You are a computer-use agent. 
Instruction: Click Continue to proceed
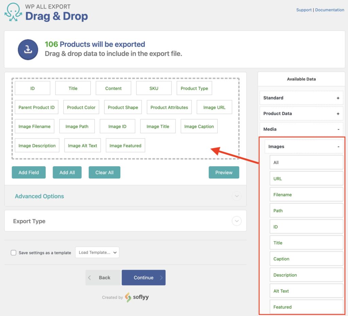(x=143, y=277)
